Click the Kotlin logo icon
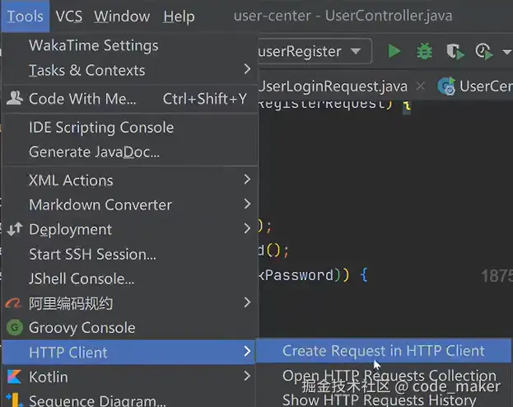Image resolution: width=513 pixels, height=407 pixels. 14,377
